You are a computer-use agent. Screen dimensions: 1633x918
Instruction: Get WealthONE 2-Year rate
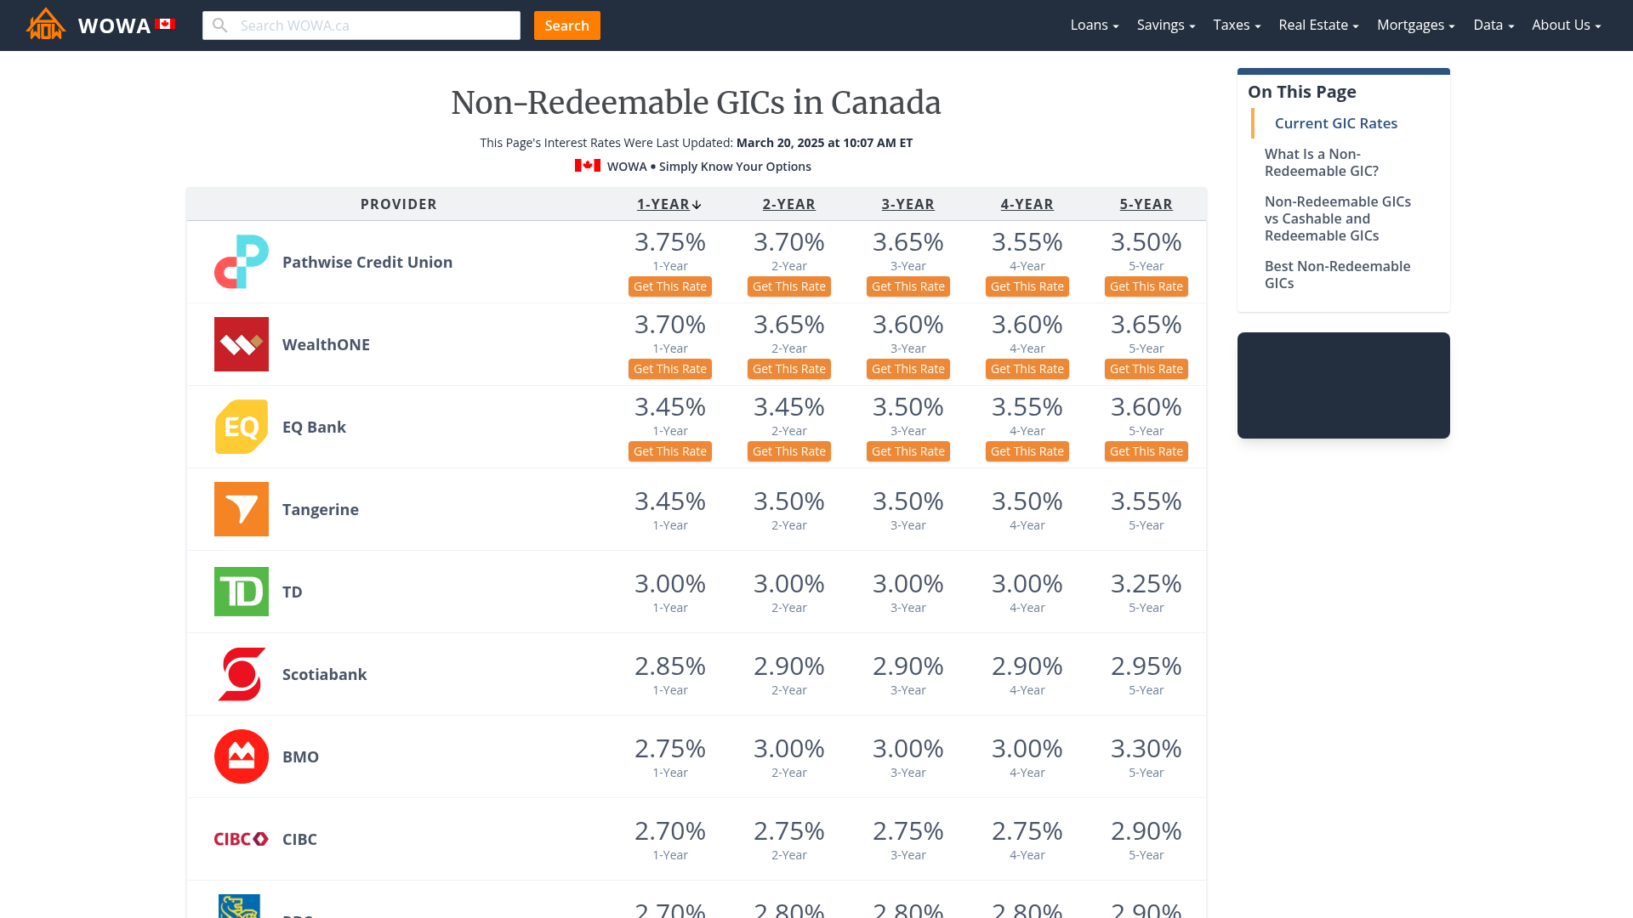[x=789, y=369]
